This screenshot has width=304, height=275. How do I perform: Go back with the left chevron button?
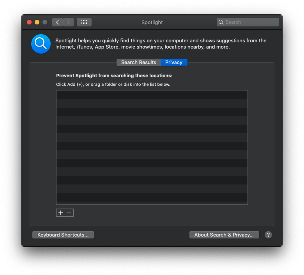(x=57, y=22)
